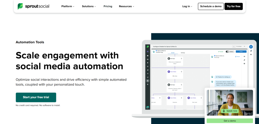Viewport: 259px width, 124px height.
Task: Click the lightning icon on Dark roast node
Action: coord(188,98)
